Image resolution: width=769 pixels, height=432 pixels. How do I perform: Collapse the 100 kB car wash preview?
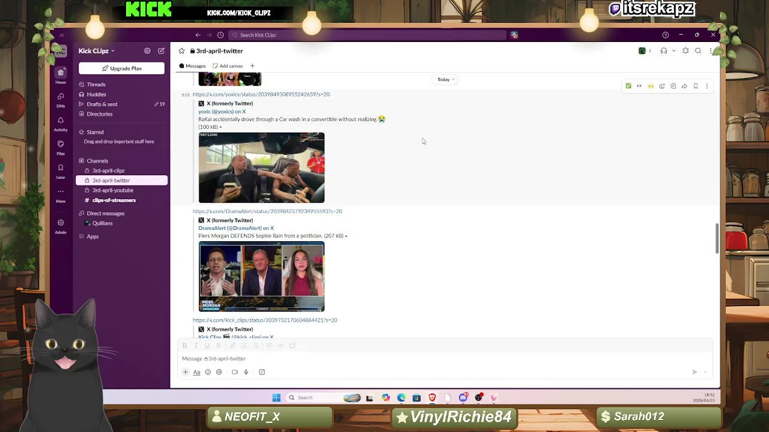tap(220, 127)
